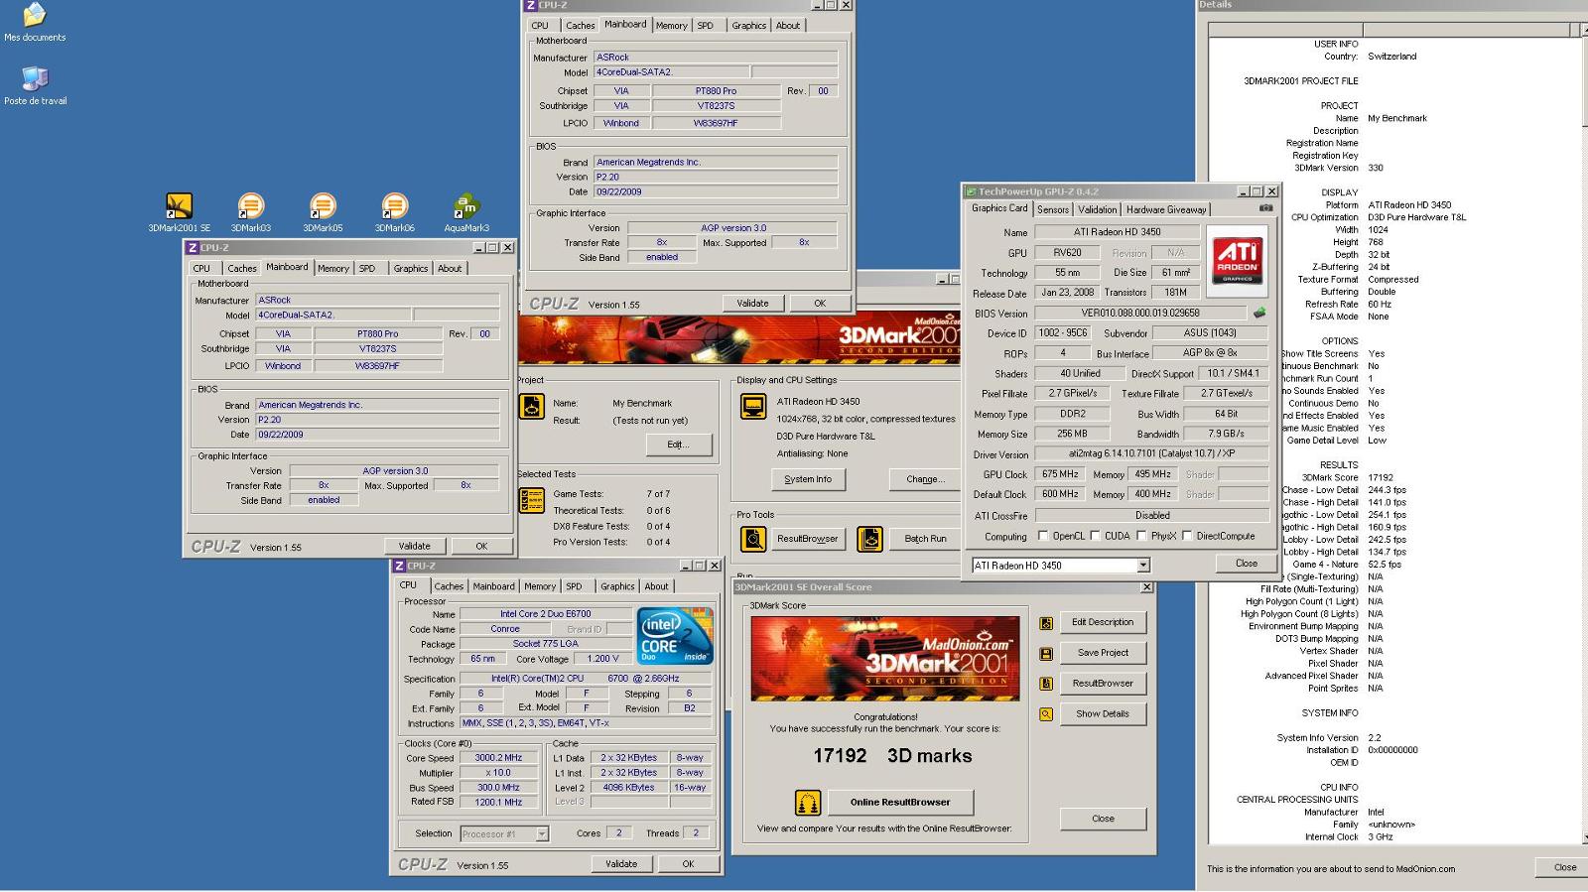Image resolution: width=1588 pixels, height=892 pixels.
Task: Click the Show Details button
Action: coord(1103,713)
